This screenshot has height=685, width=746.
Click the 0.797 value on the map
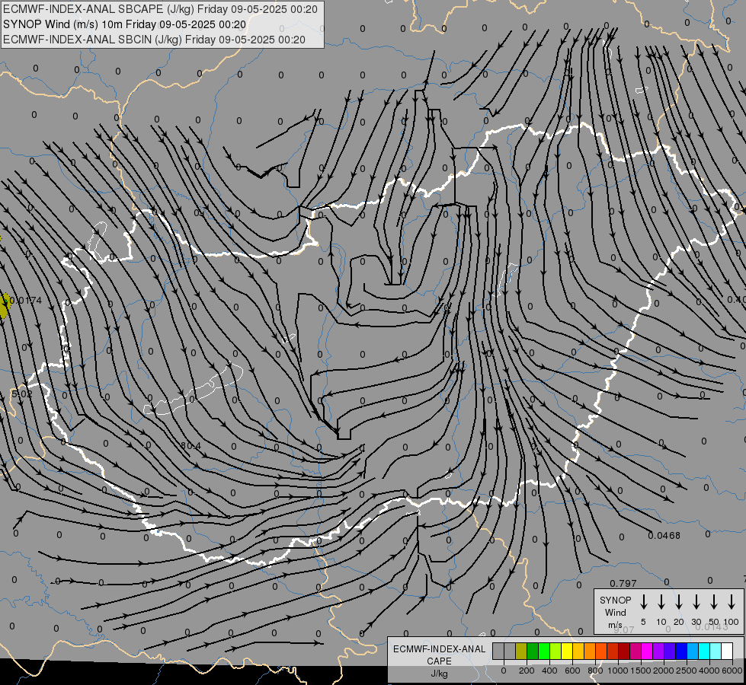(623, 583)
